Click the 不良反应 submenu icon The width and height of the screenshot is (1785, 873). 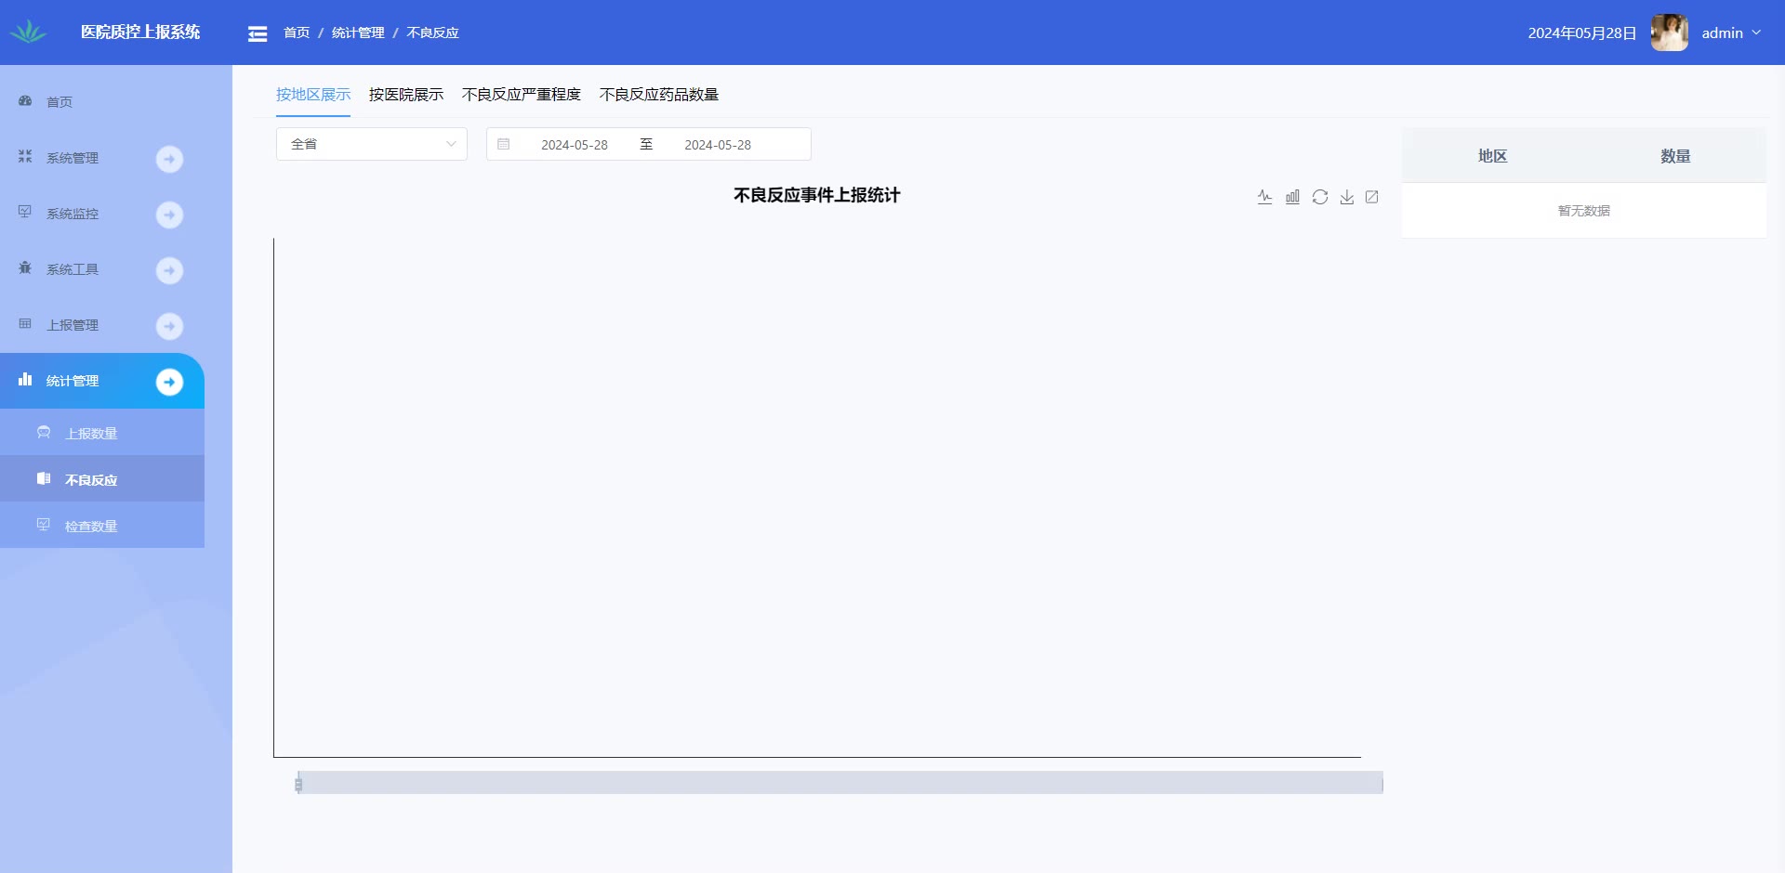pyautogui.click(x=44, y=478)
